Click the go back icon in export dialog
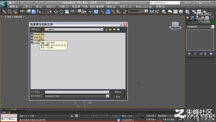The height and width of the screenshot is (122, 216). coord(107,29)
